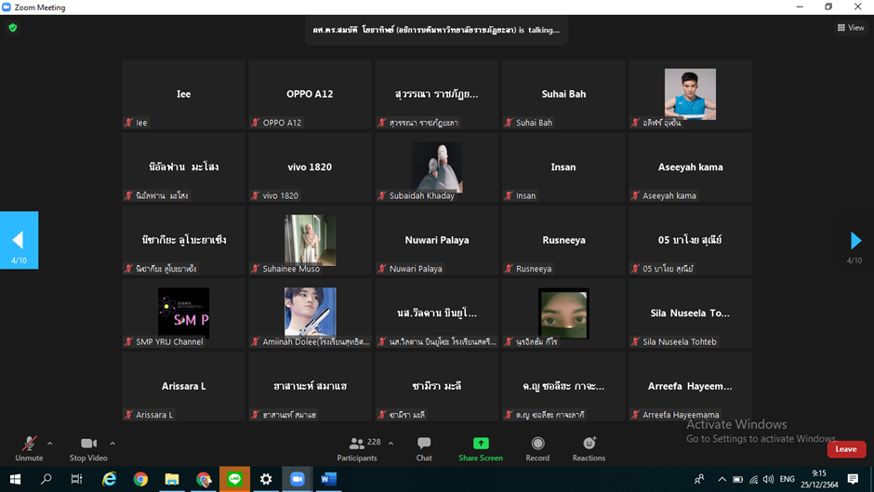Leave the meeting
The height and width of the screenshot is (492, 874).
[846, 449]
